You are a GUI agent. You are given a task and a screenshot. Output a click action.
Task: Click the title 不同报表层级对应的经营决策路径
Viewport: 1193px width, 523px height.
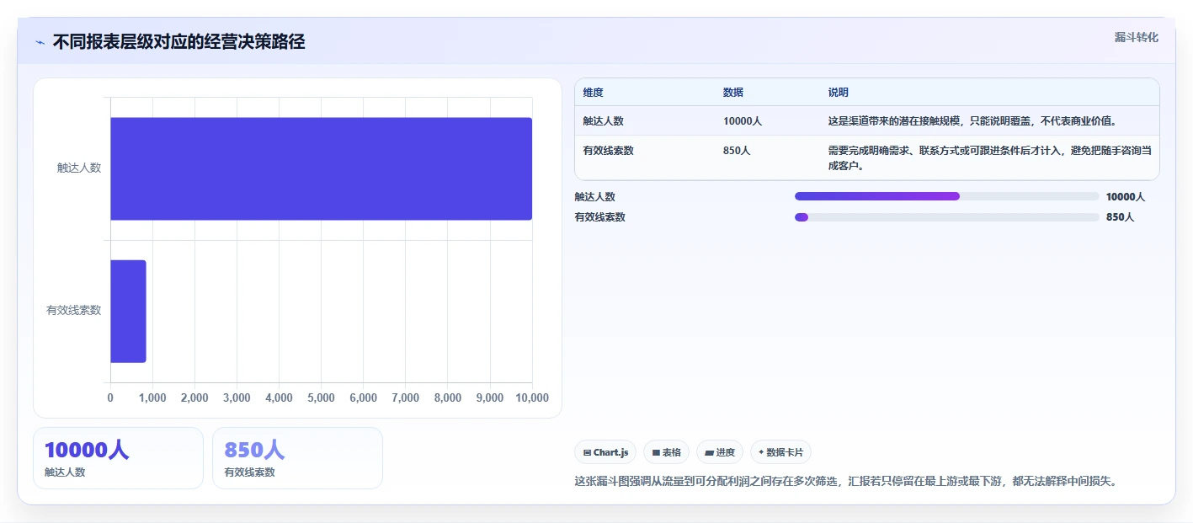(x=178, y=41)
